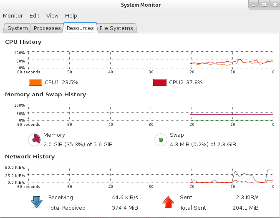This screenshot has height=218, width=280.
Task: Click the blue Receiving down arrow icon
Action: [37, 202]
